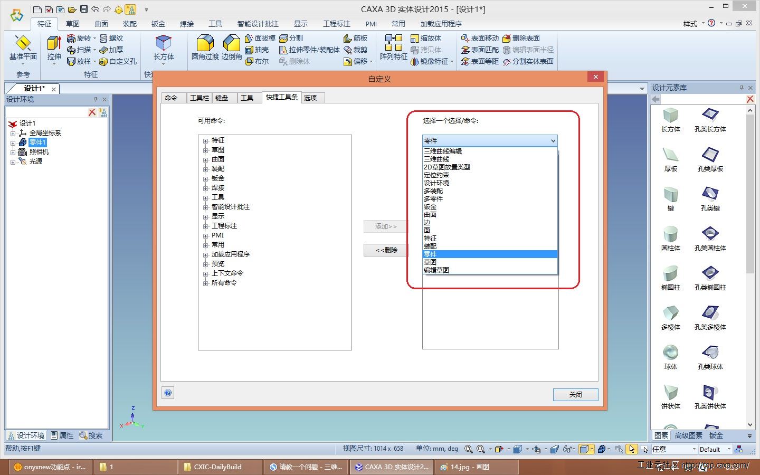Click the save icon in quick access toolbar
760x475 pixels.
pos(83,9)
